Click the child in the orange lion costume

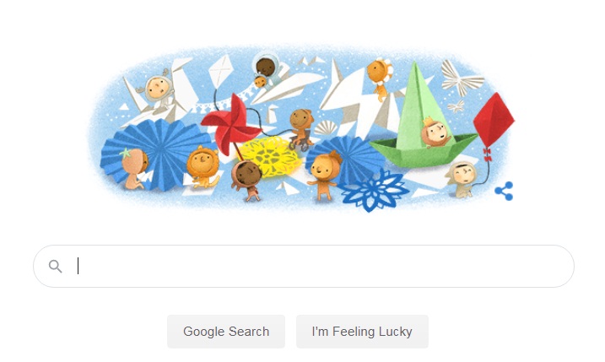(203, 166)
